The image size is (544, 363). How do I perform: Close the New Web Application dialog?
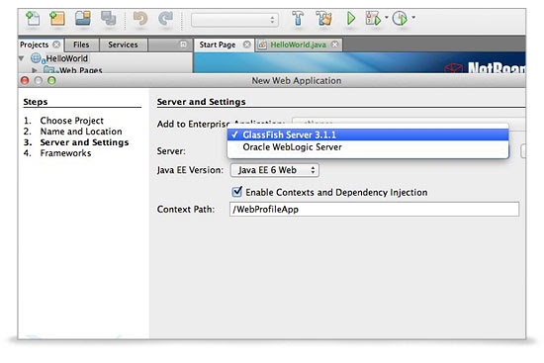click(25, 80)
